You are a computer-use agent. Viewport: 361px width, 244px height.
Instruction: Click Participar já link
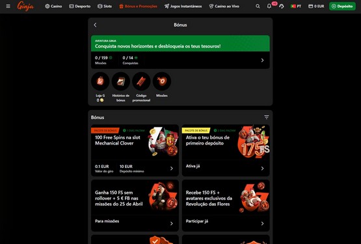click(x=197, y=221)
